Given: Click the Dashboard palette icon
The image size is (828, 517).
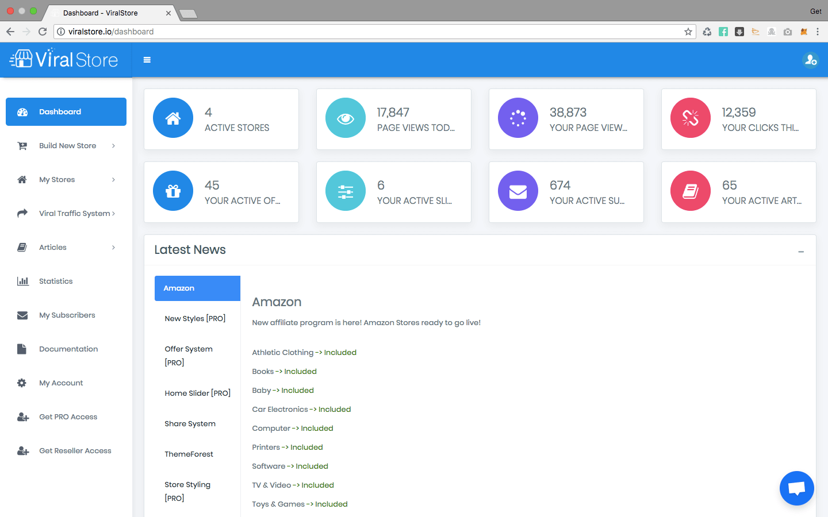Looking at the screenshot, I should click(x=22, y=112).
